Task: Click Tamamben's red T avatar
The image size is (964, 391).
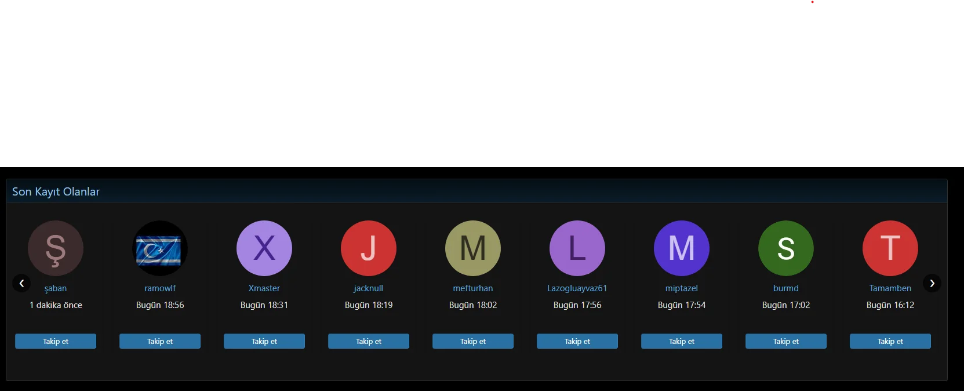Action: click(890, 248)
